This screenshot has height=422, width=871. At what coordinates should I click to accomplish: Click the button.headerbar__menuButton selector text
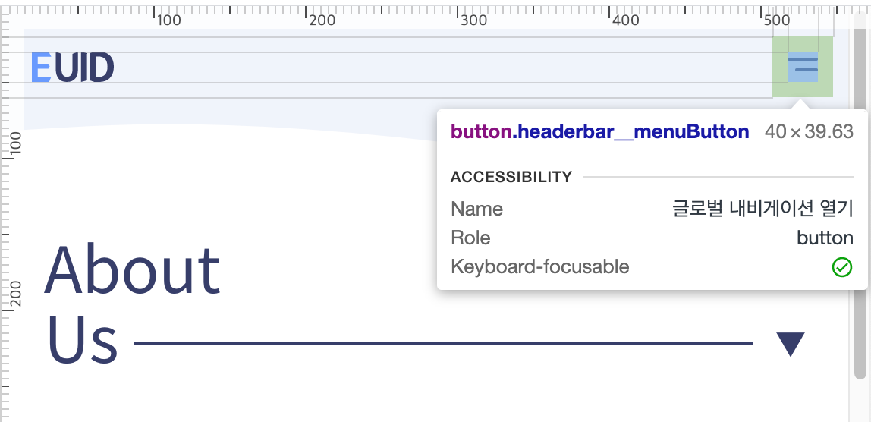[600, 132]
